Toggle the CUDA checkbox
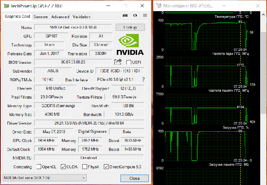This screenshot has width=267, height=185. [x=63, y=166]
